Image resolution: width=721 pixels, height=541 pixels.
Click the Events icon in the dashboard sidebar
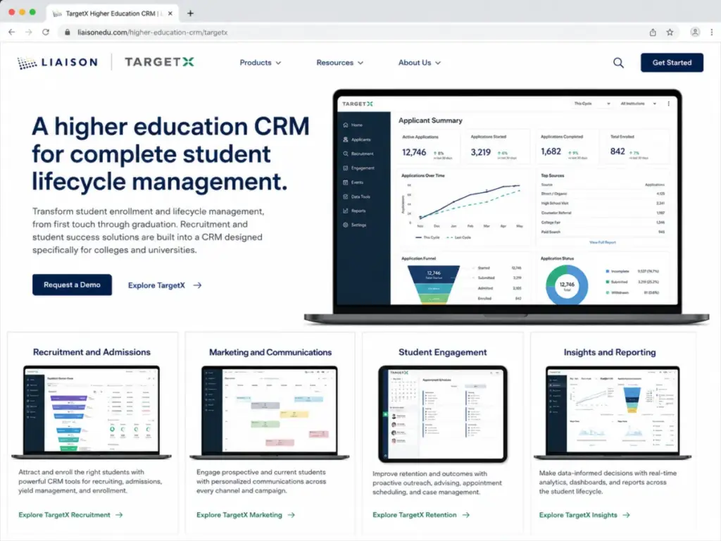[x=346, y=182]
